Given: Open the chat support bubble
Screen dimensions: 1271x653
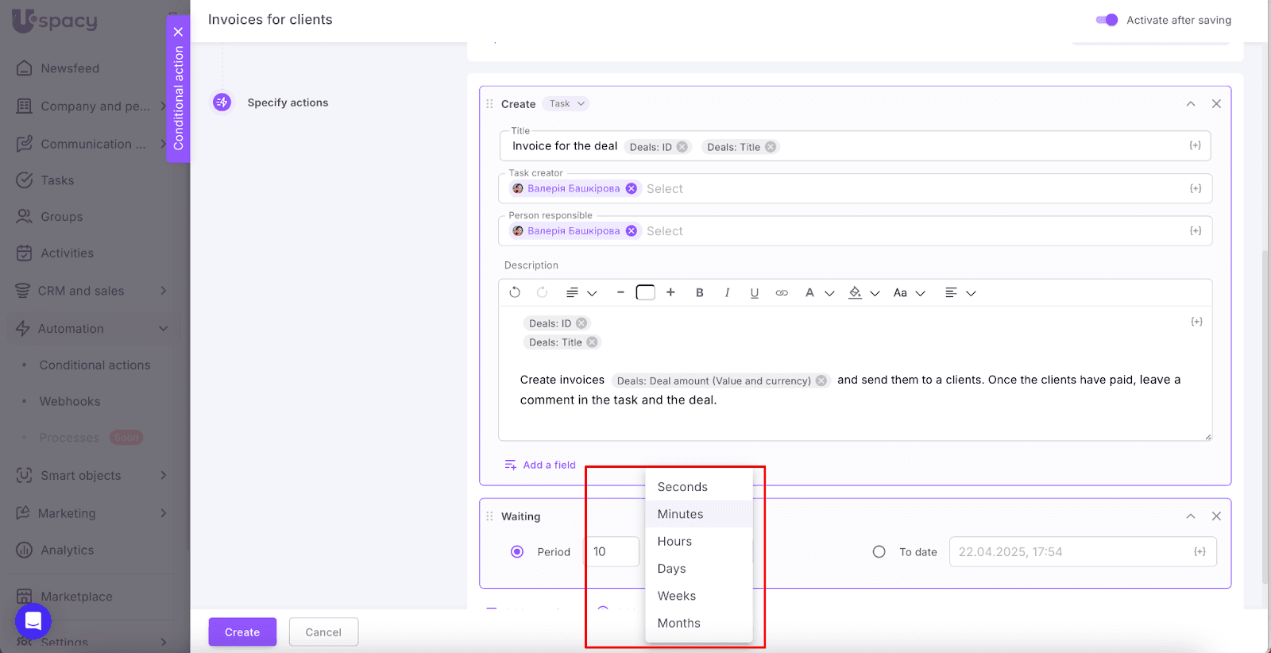Looking at the screenshot, I should (33, 621).
